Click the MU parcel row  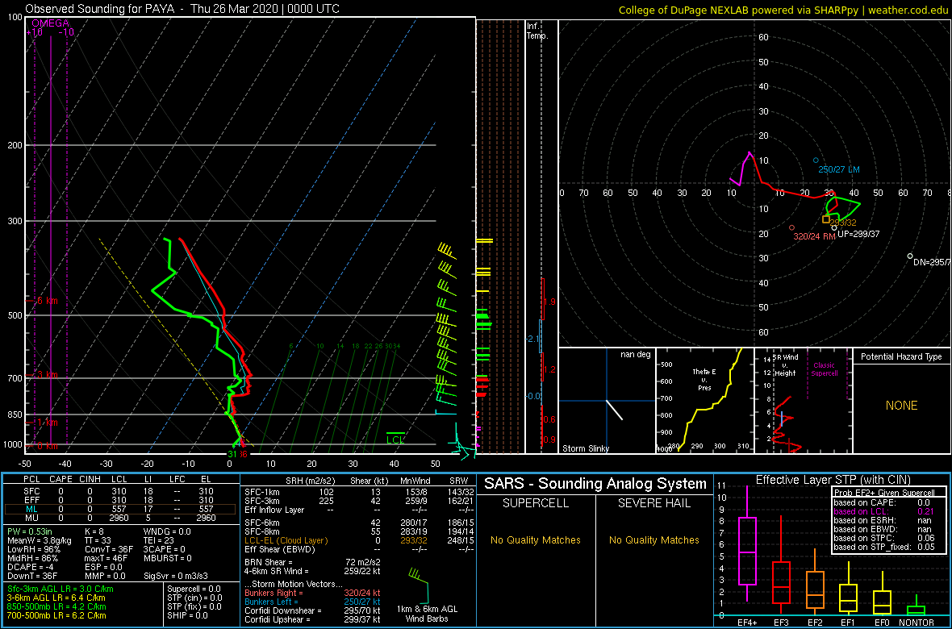pos(119,519)
